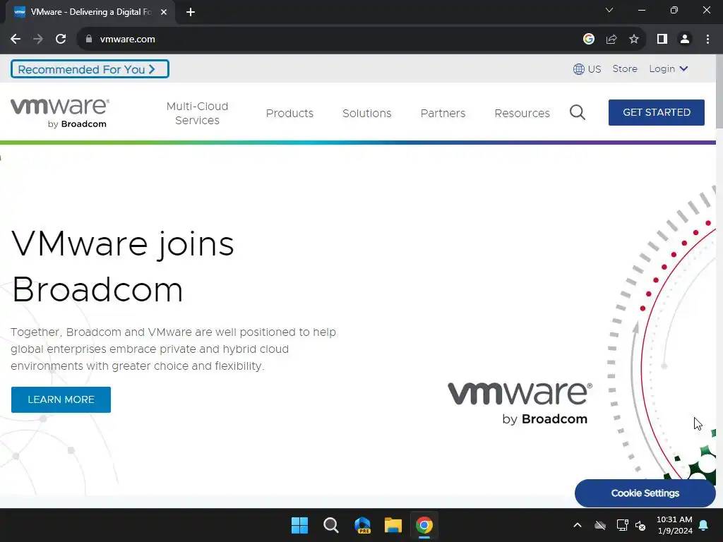The image size is (723, 542).
Task: Launch Edge preview from taskbar
Action: pos(362,525)
